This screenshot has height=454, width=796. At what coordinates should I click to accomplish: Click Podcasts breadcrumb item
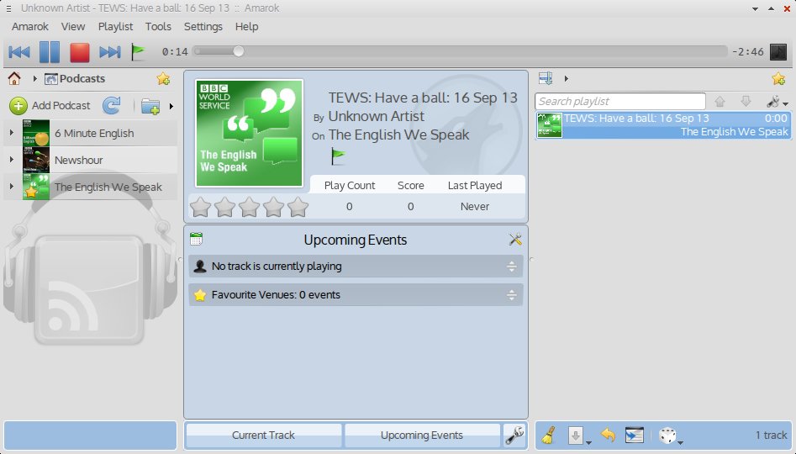coord(75,79)
